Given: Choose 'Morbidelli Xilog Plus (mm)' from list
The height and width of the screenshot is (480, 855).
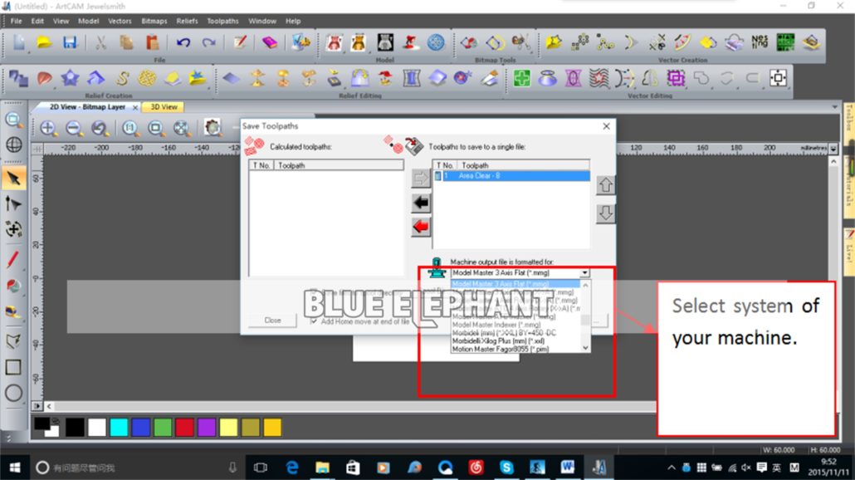Looking at the screenshot, I should (x=498, y=341).
